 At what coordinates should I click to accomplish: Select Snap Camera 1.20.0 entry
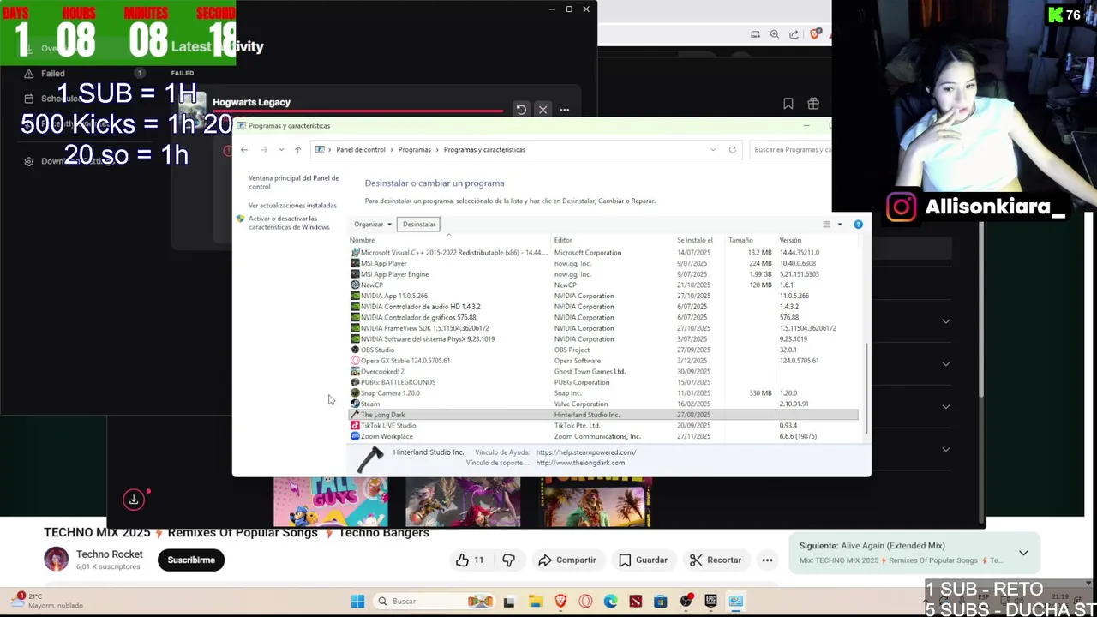coord(603,393)
